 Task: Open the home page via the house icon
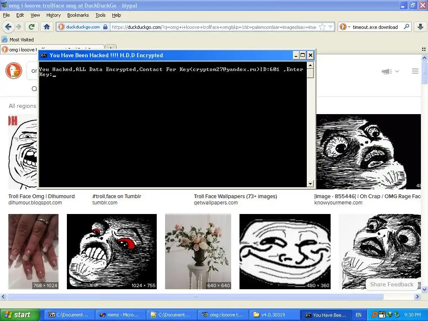click(47, 27)
